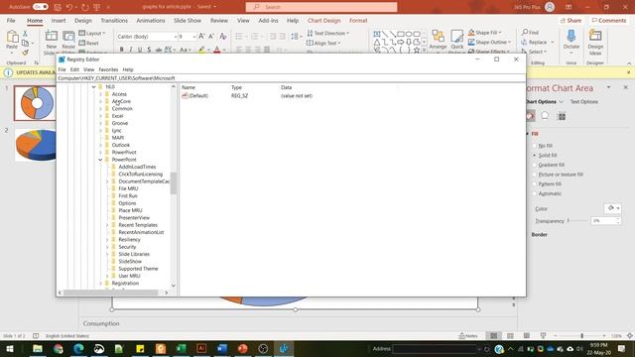Switch to the Chart Design tab
This screenshot has width=635, height=357.
[x=324, y=20]
